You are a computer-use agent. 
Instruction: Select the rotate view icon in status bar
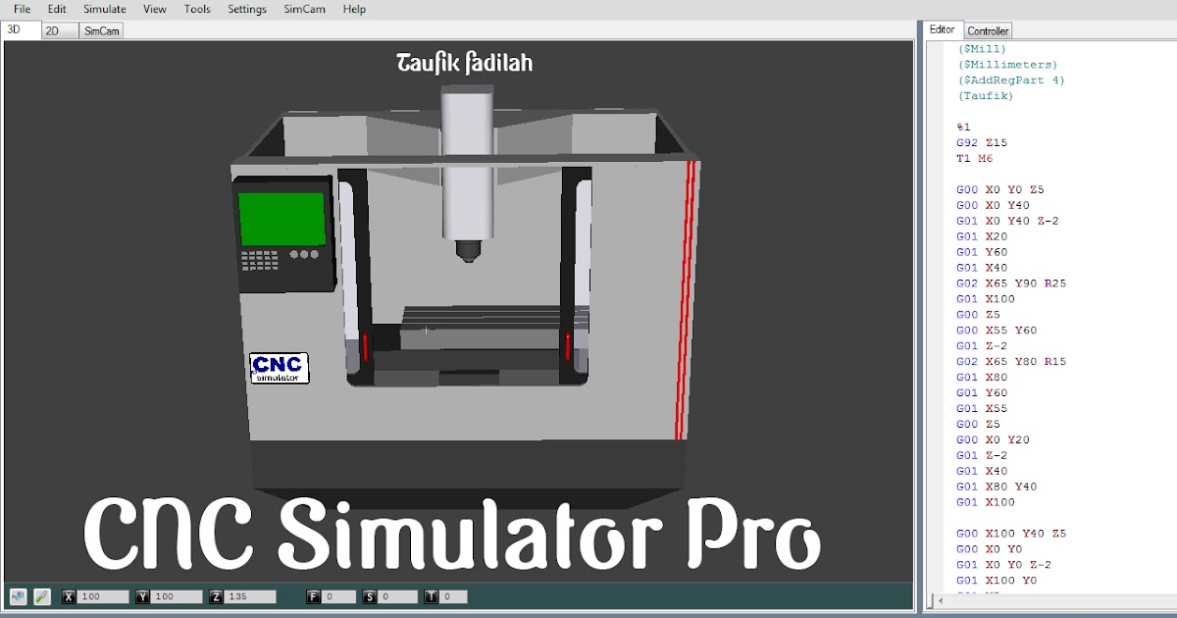coord(17,595)
